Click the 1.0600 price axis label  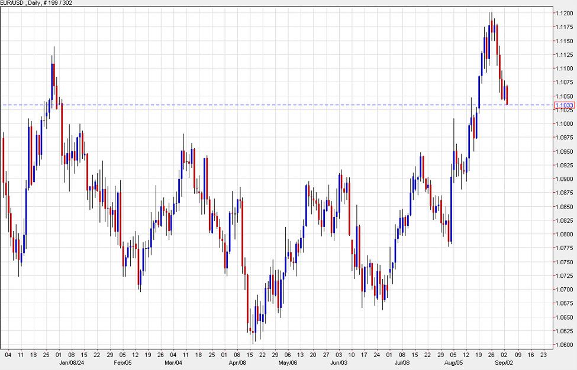click(563, 345)
